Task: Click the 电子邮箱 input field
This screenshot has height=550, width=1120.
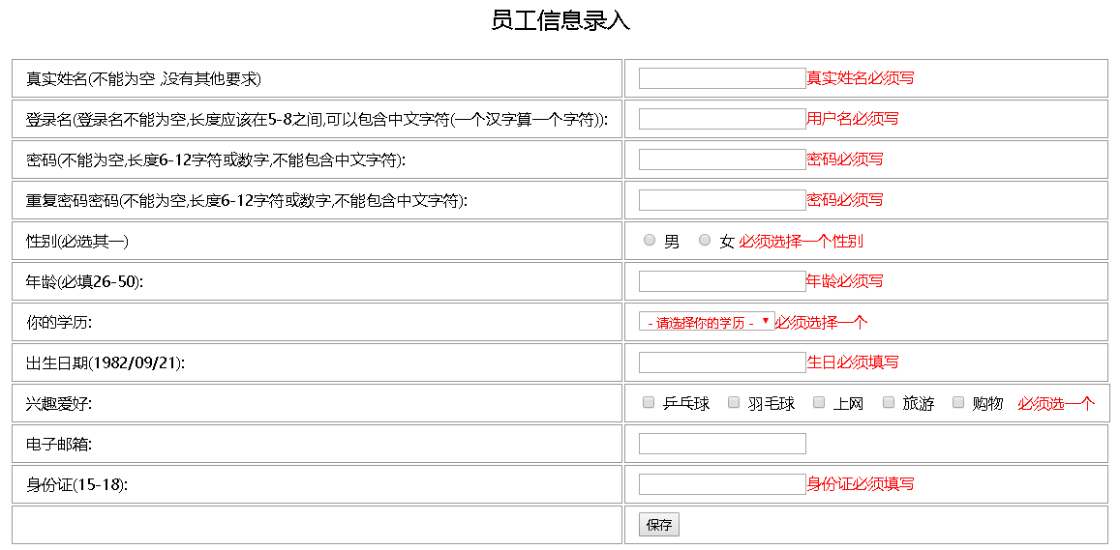Action: (722, 444)
